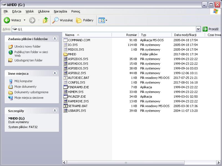Select the FINDRAMD.EXE file icon
222x166 pixels.
click(x=65, y=87)
